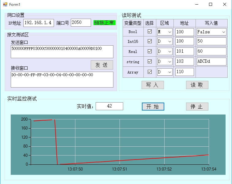Click the 13:07:50 time axis label
This screenshot has width=232, height=184.
point(75,169)
